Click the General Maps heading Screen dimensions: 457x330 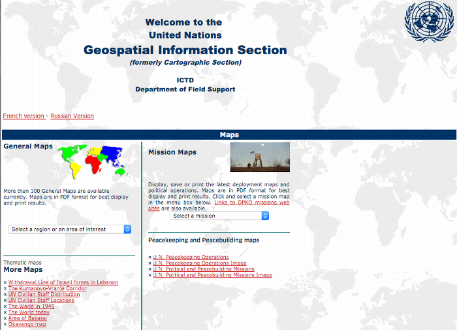tap(28, 146)
